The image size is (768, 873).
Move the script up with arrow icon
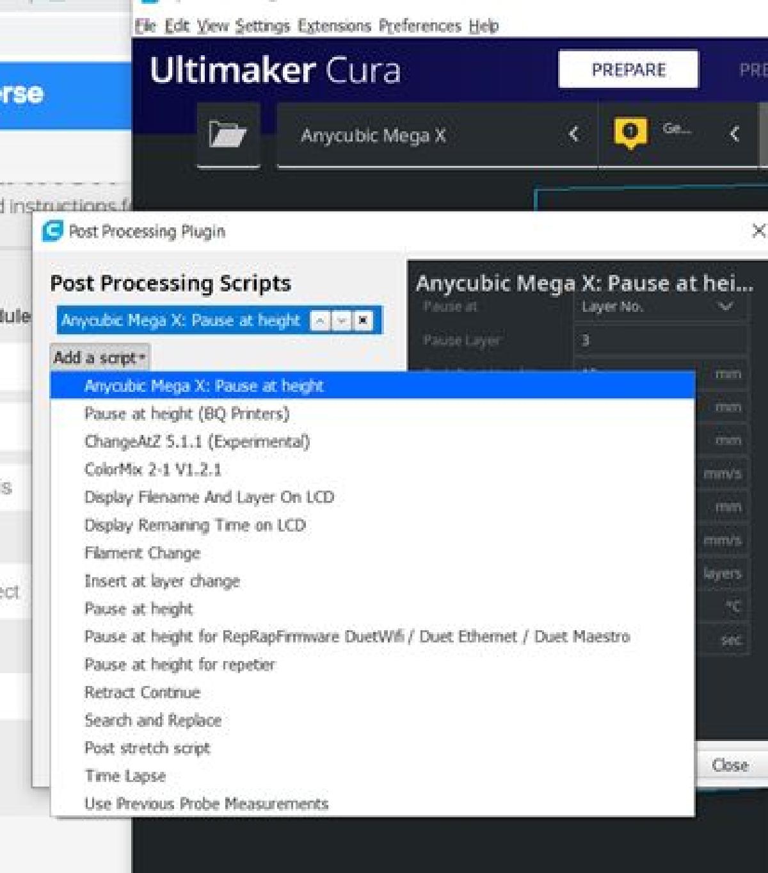pos(319,320)
